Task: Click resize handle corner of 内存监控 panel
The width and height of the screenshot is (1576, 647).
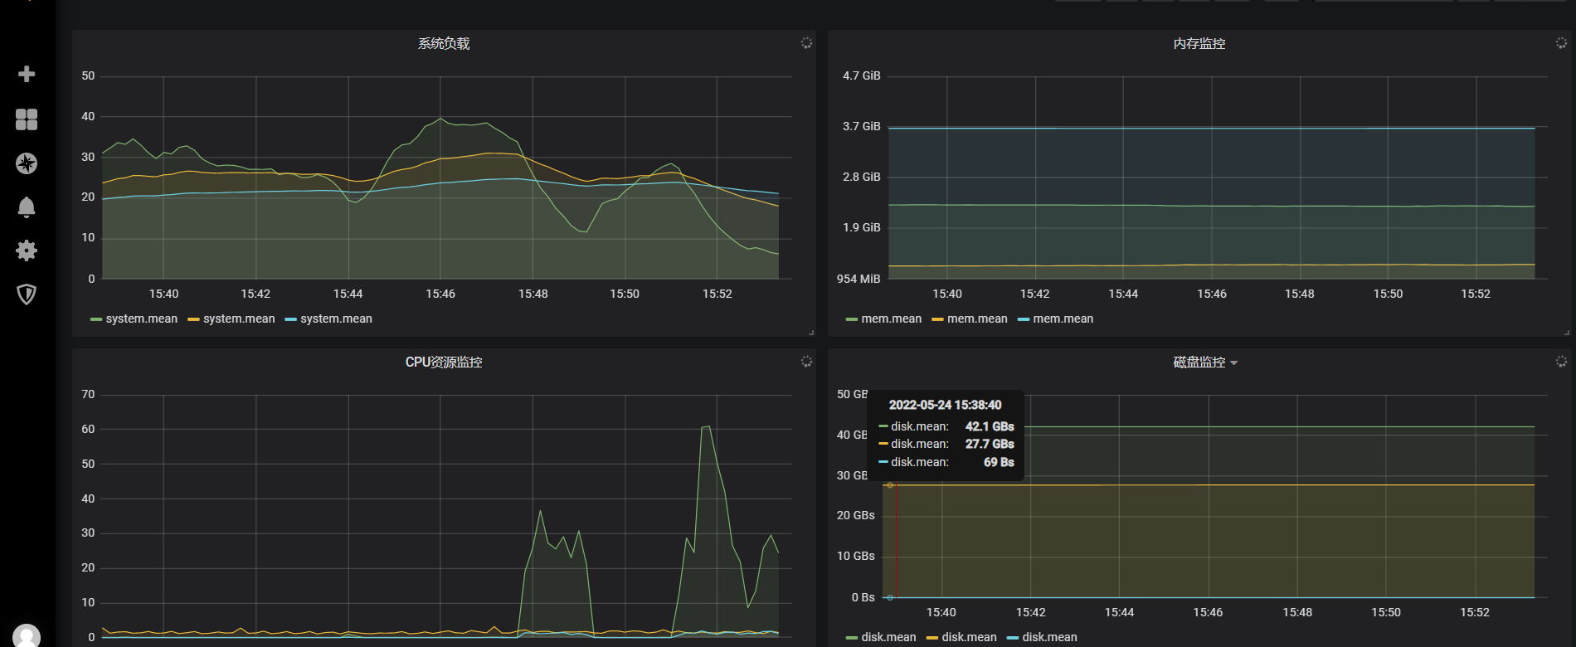Action: click(x=1566, y=332)
